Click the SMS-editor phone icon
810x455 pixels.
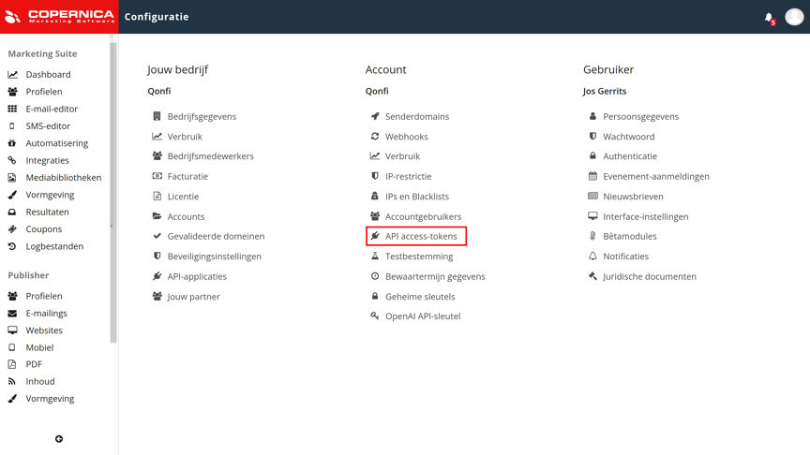(12, 125)
